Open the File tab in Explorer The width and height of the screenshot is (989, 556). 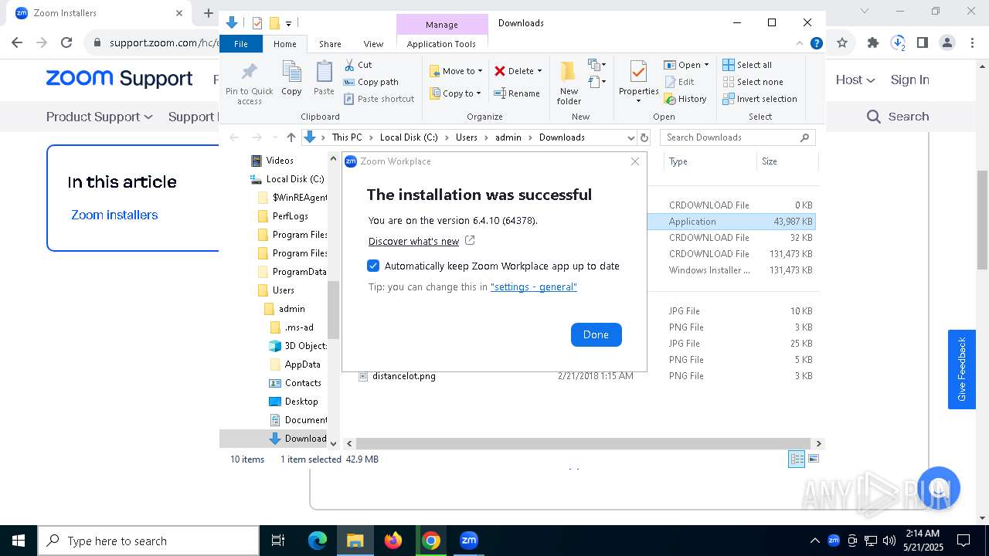[241, 44]
